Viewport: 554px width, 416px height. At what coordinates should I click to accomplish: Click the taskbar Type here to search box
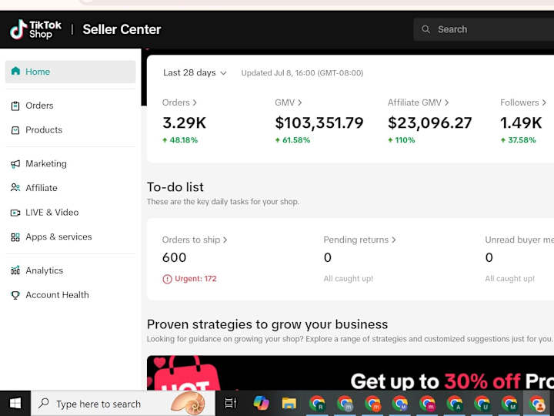click(123, 404)
